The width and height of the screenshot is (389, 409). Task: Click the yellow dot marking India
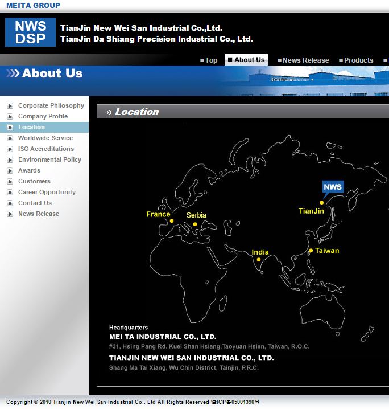259,260
